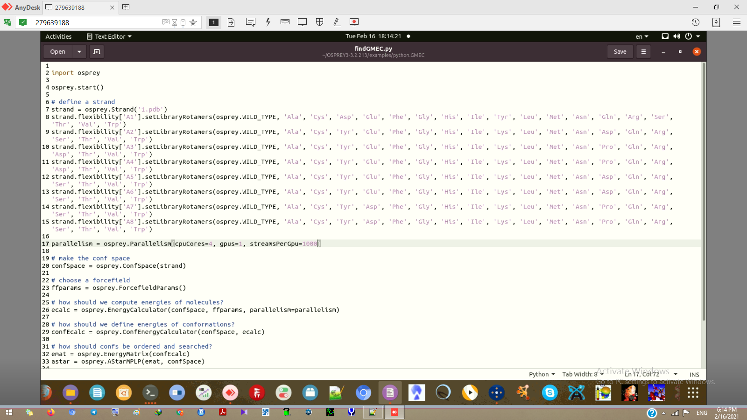Create new document in Text Editor

coord(97,52)
